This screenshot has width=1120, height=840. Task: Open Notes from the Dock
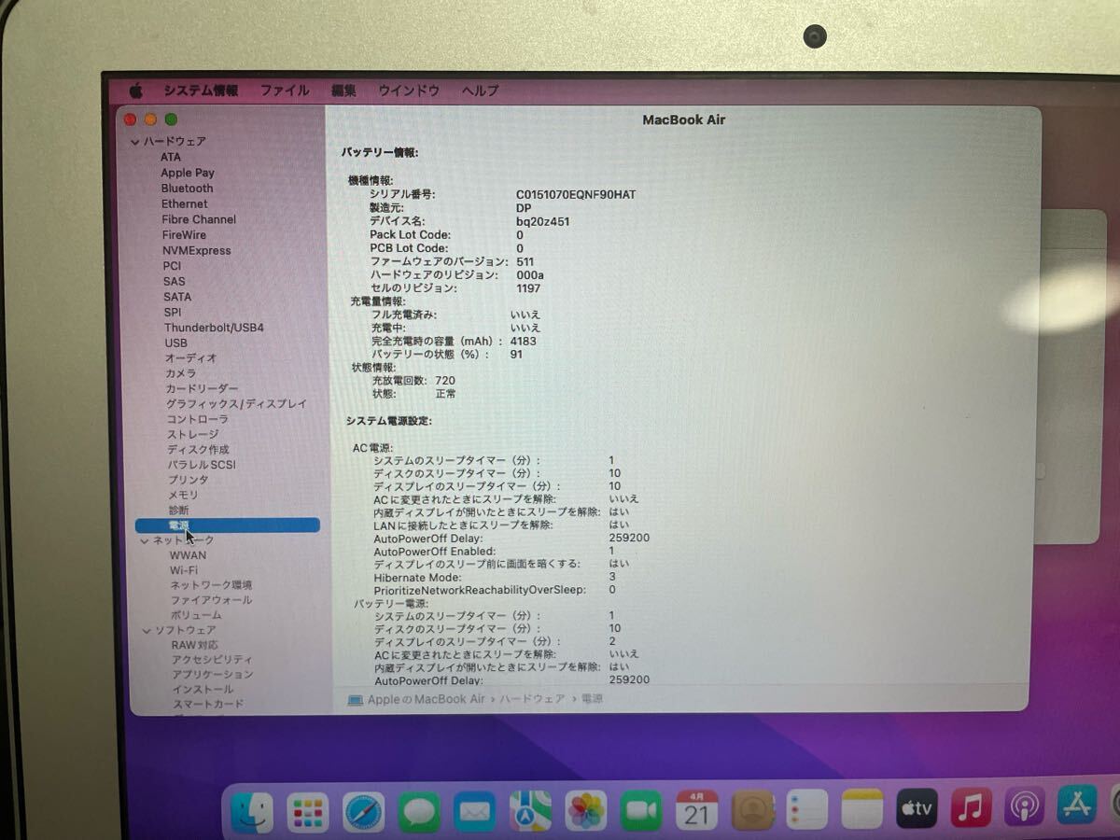click(x=861, y=809)
